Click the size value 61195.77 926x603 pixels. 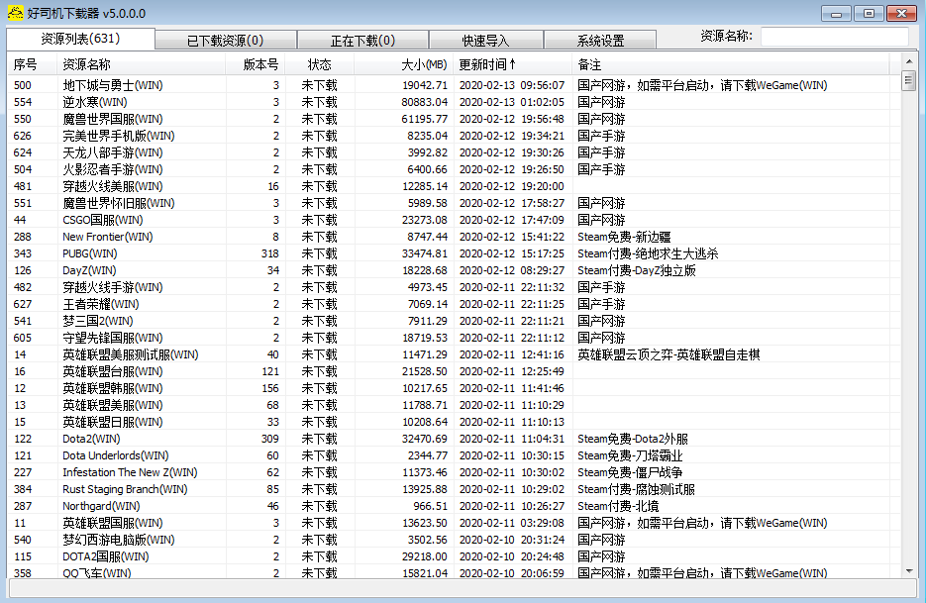[425, 119]
